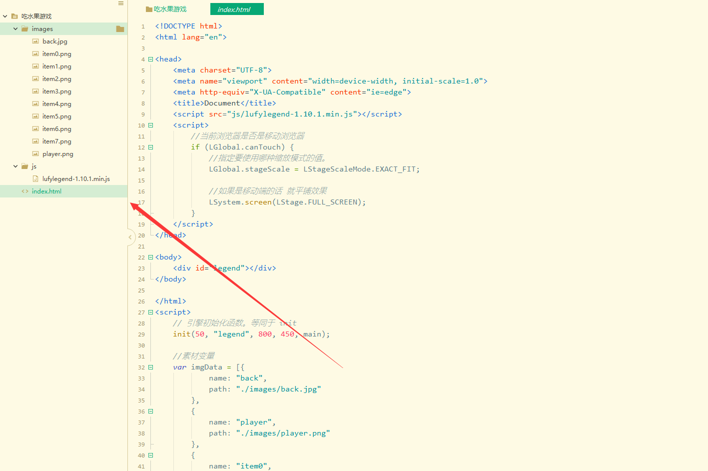Open item7.png in the file tree
Screen dimensions: 708x471
57,141
